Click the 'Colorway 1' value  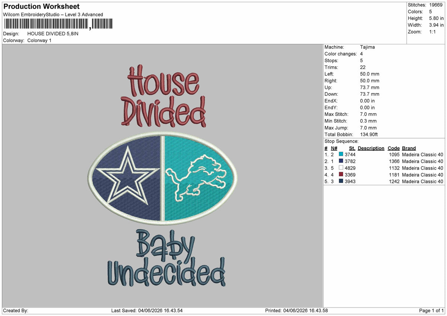(39, 40)
